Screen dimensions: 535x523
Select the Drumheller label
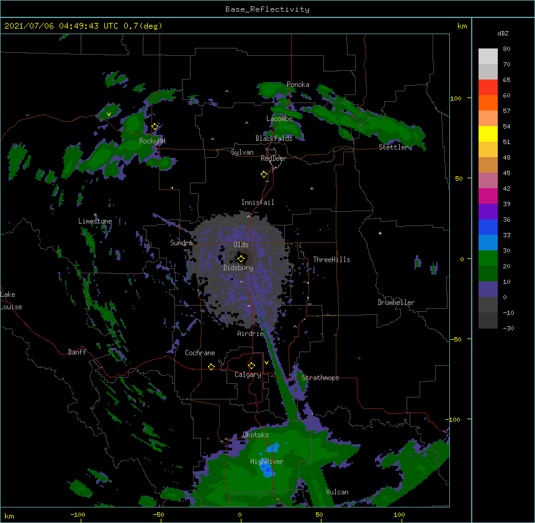[396, 302]
